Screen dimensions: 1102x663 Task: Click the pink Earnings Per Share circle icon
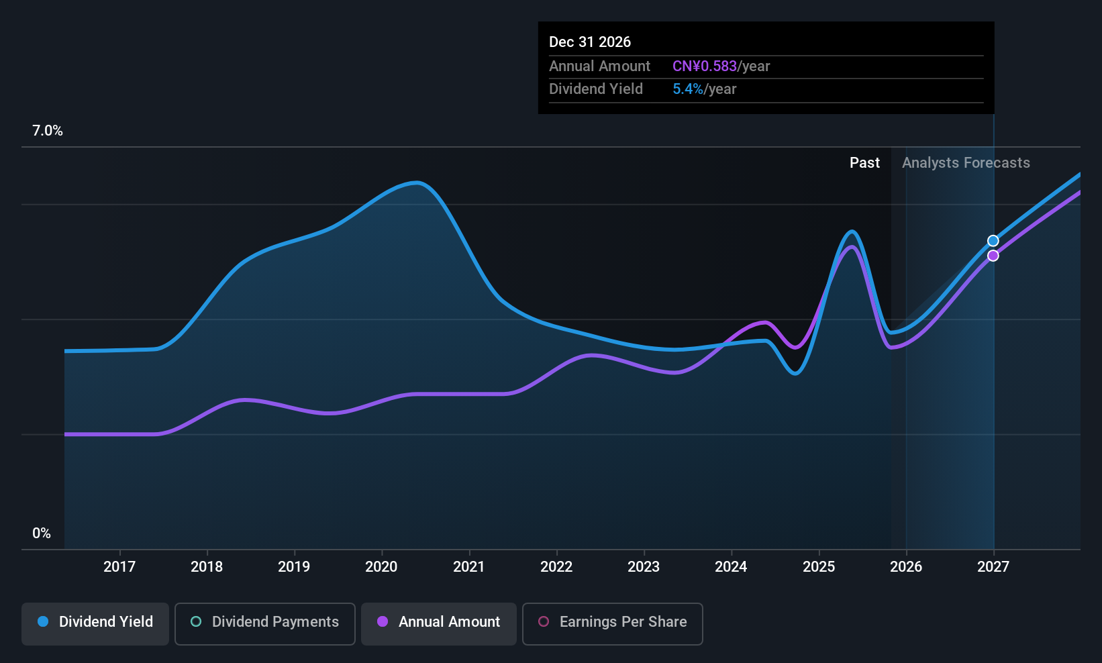544,622
